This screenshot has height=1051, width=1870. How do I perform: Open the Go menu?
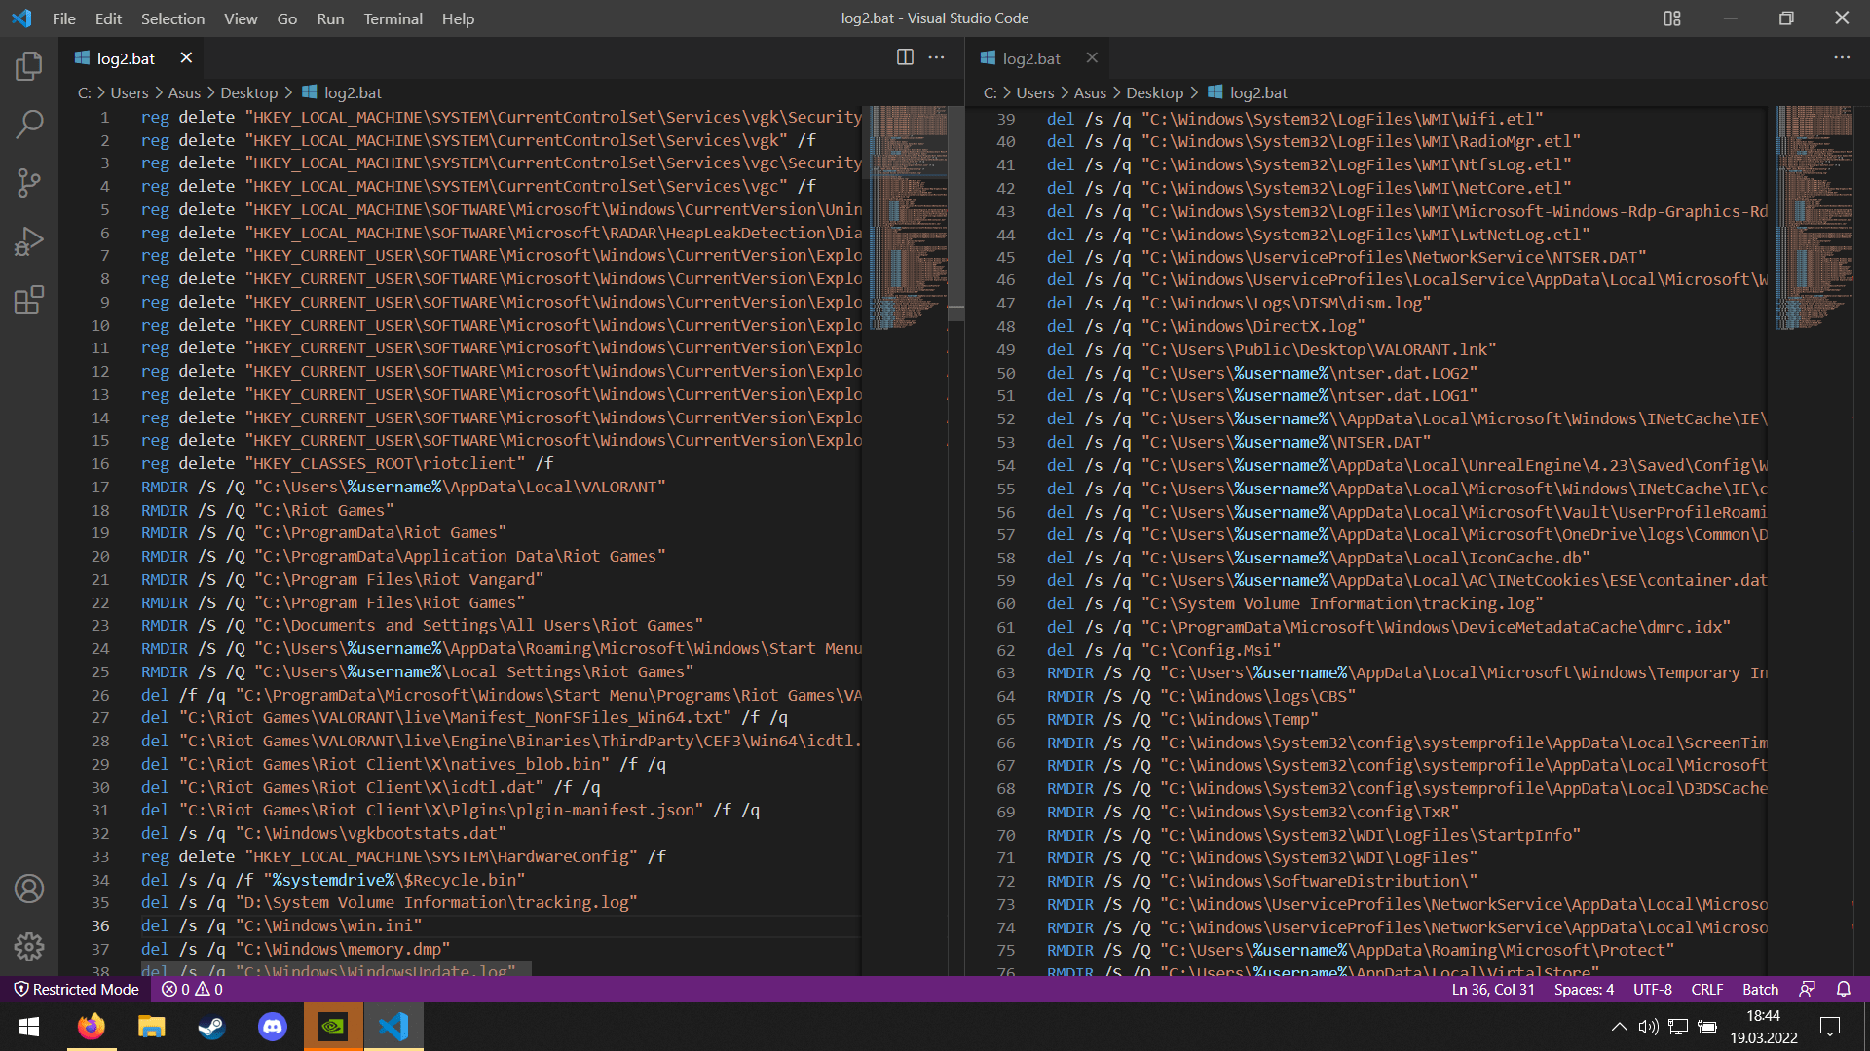286,18
